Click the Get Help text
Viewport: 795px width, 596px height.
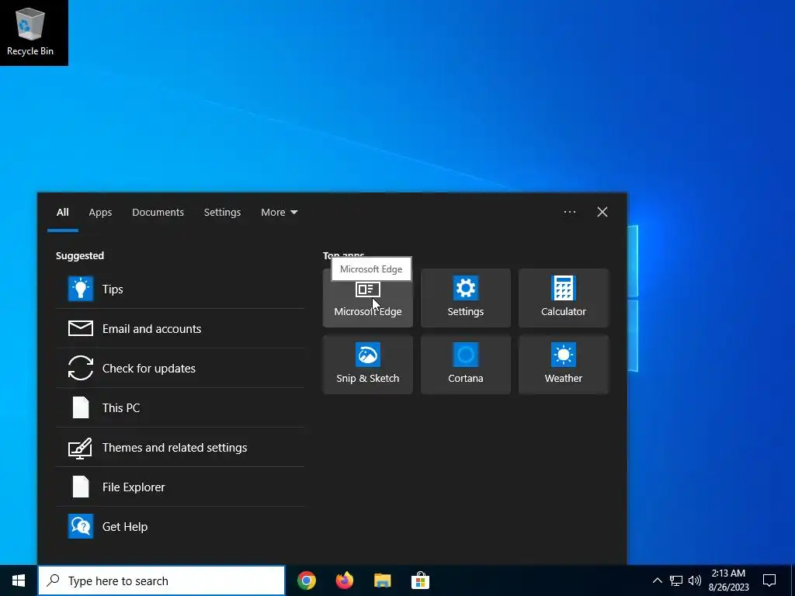(x=125, y=527)
